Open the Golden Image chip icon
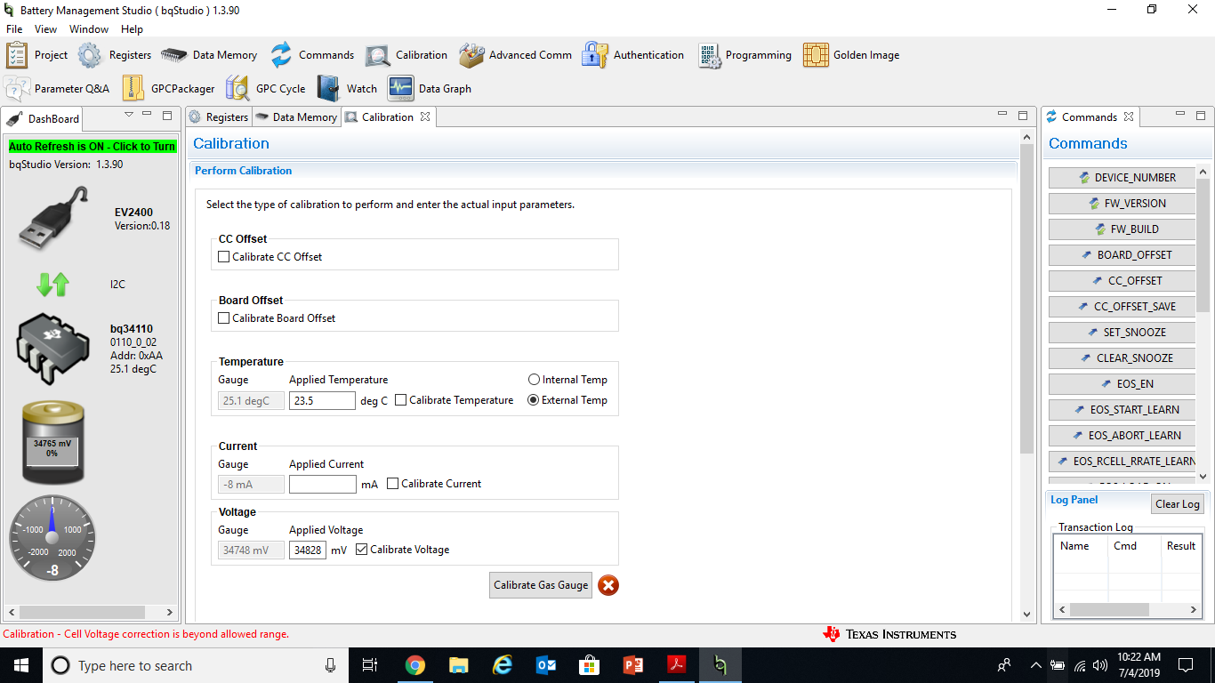Viewport: 1215px width, 683px height. (x=816, y=55)
